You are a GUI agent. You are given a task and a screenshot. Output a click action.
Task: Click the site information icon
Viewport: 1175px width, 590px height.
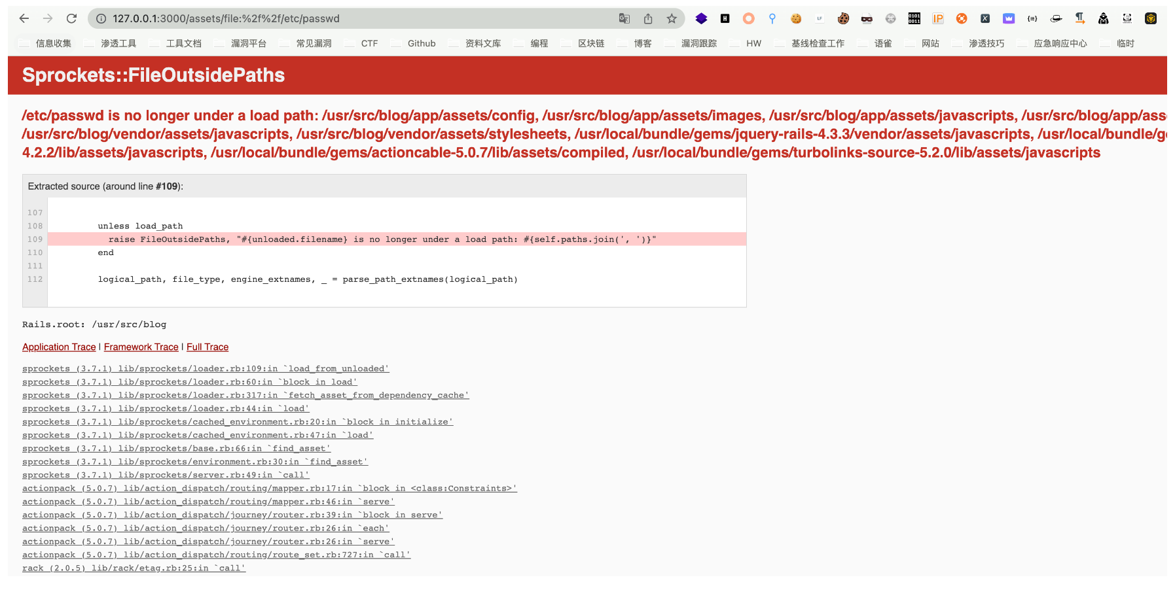coord(101,19)
